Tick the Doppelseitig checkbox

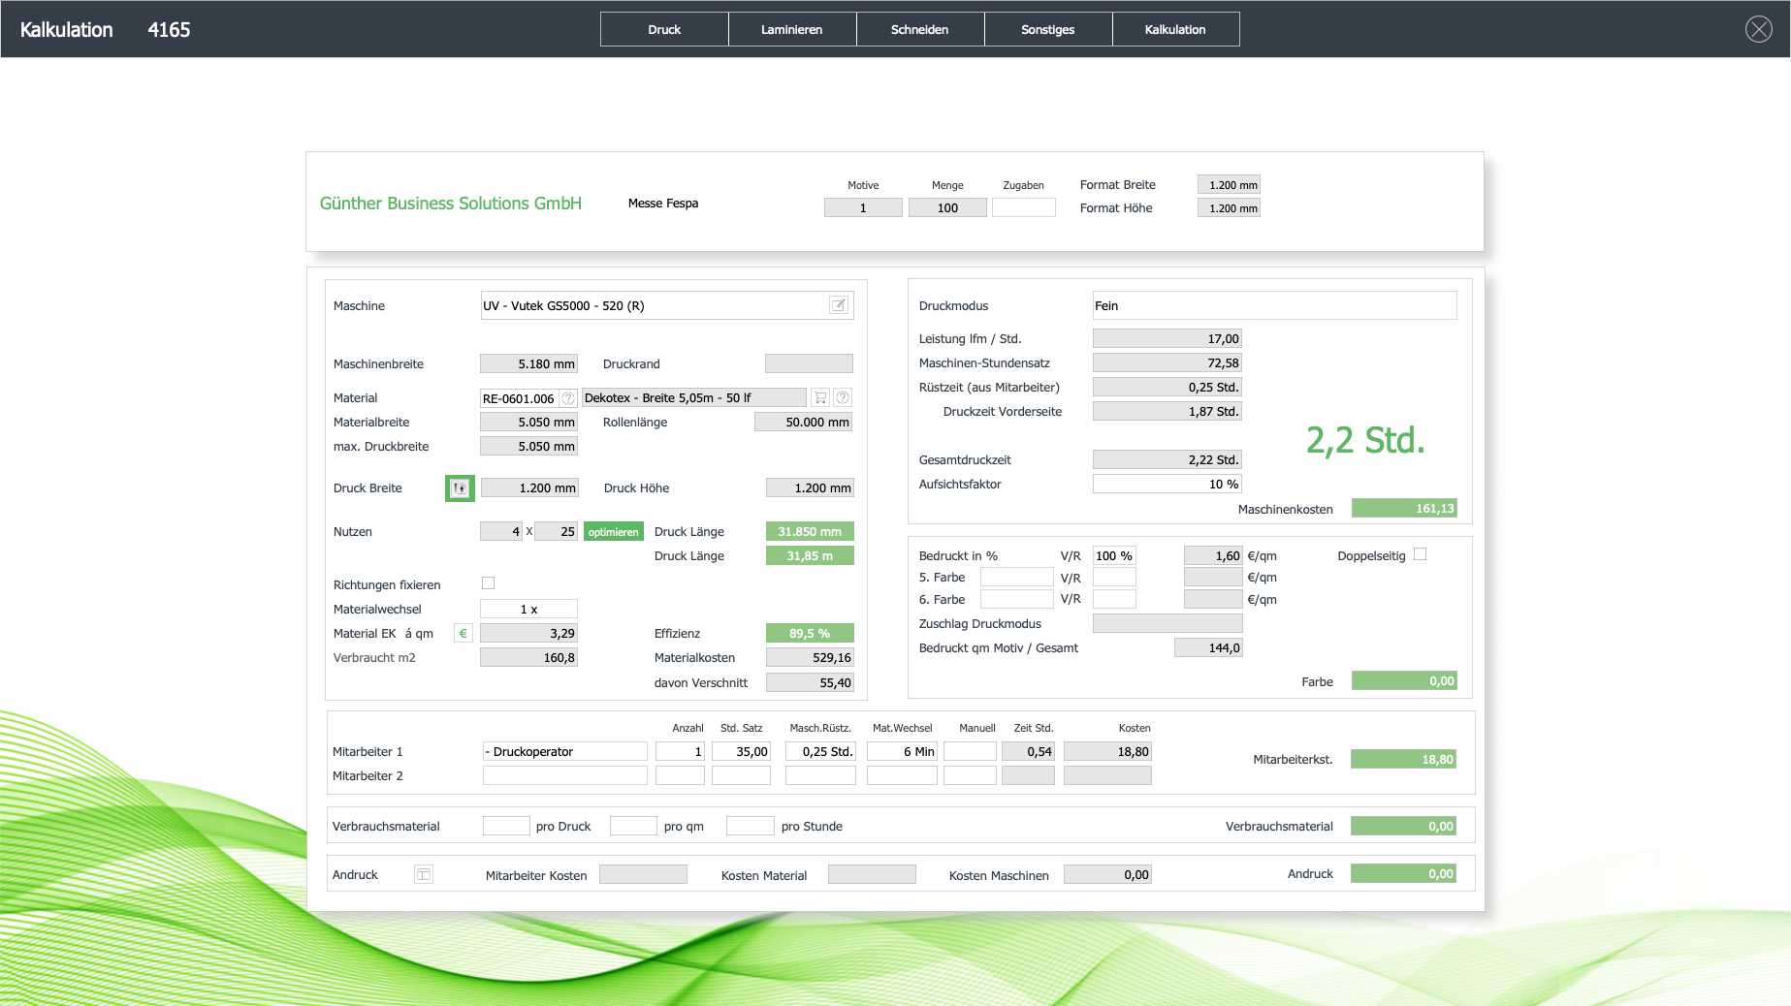pyautogui.click(x=1421, y=554)
